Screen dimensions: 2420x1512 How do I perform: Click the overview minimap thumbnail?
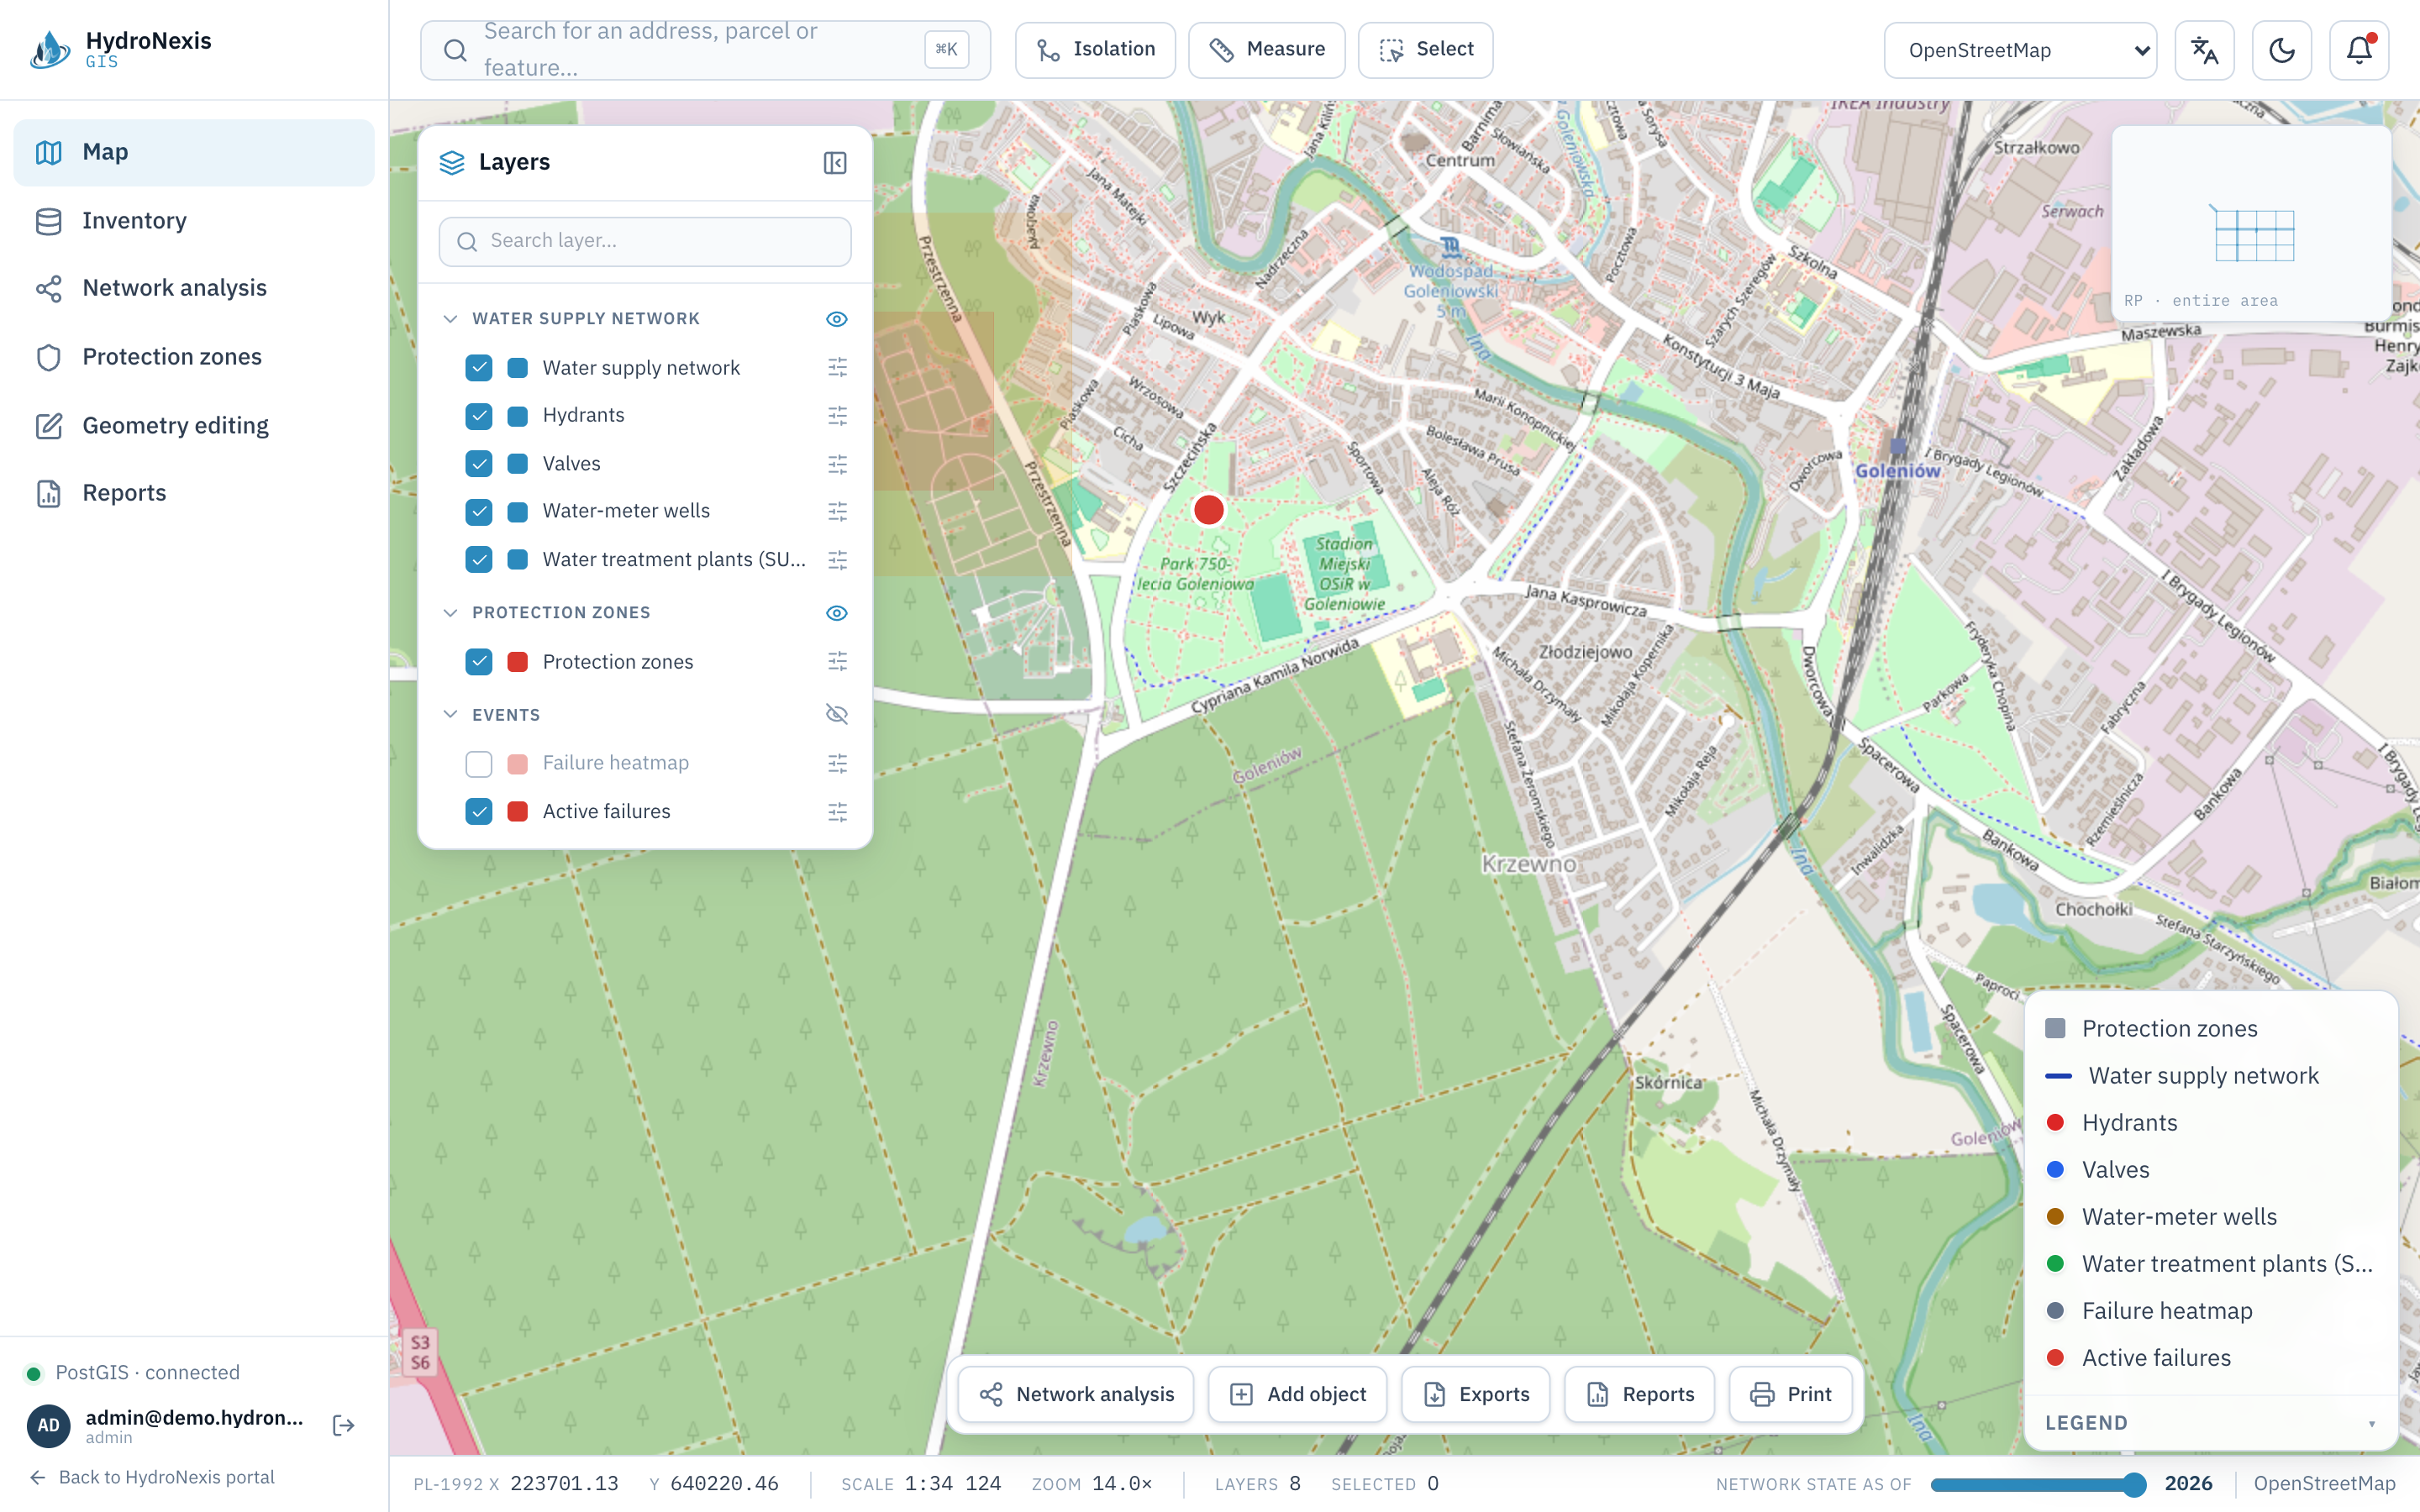(2252, 222)
